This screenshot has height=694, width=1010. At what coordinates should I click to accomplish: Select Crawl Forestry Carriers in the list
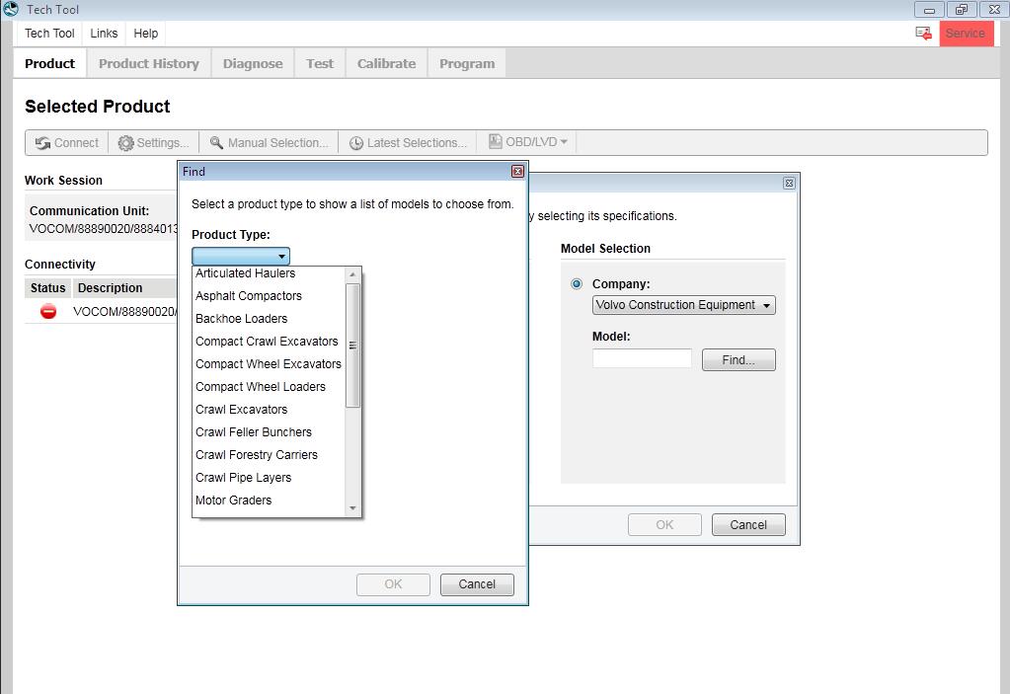[269, 455]
